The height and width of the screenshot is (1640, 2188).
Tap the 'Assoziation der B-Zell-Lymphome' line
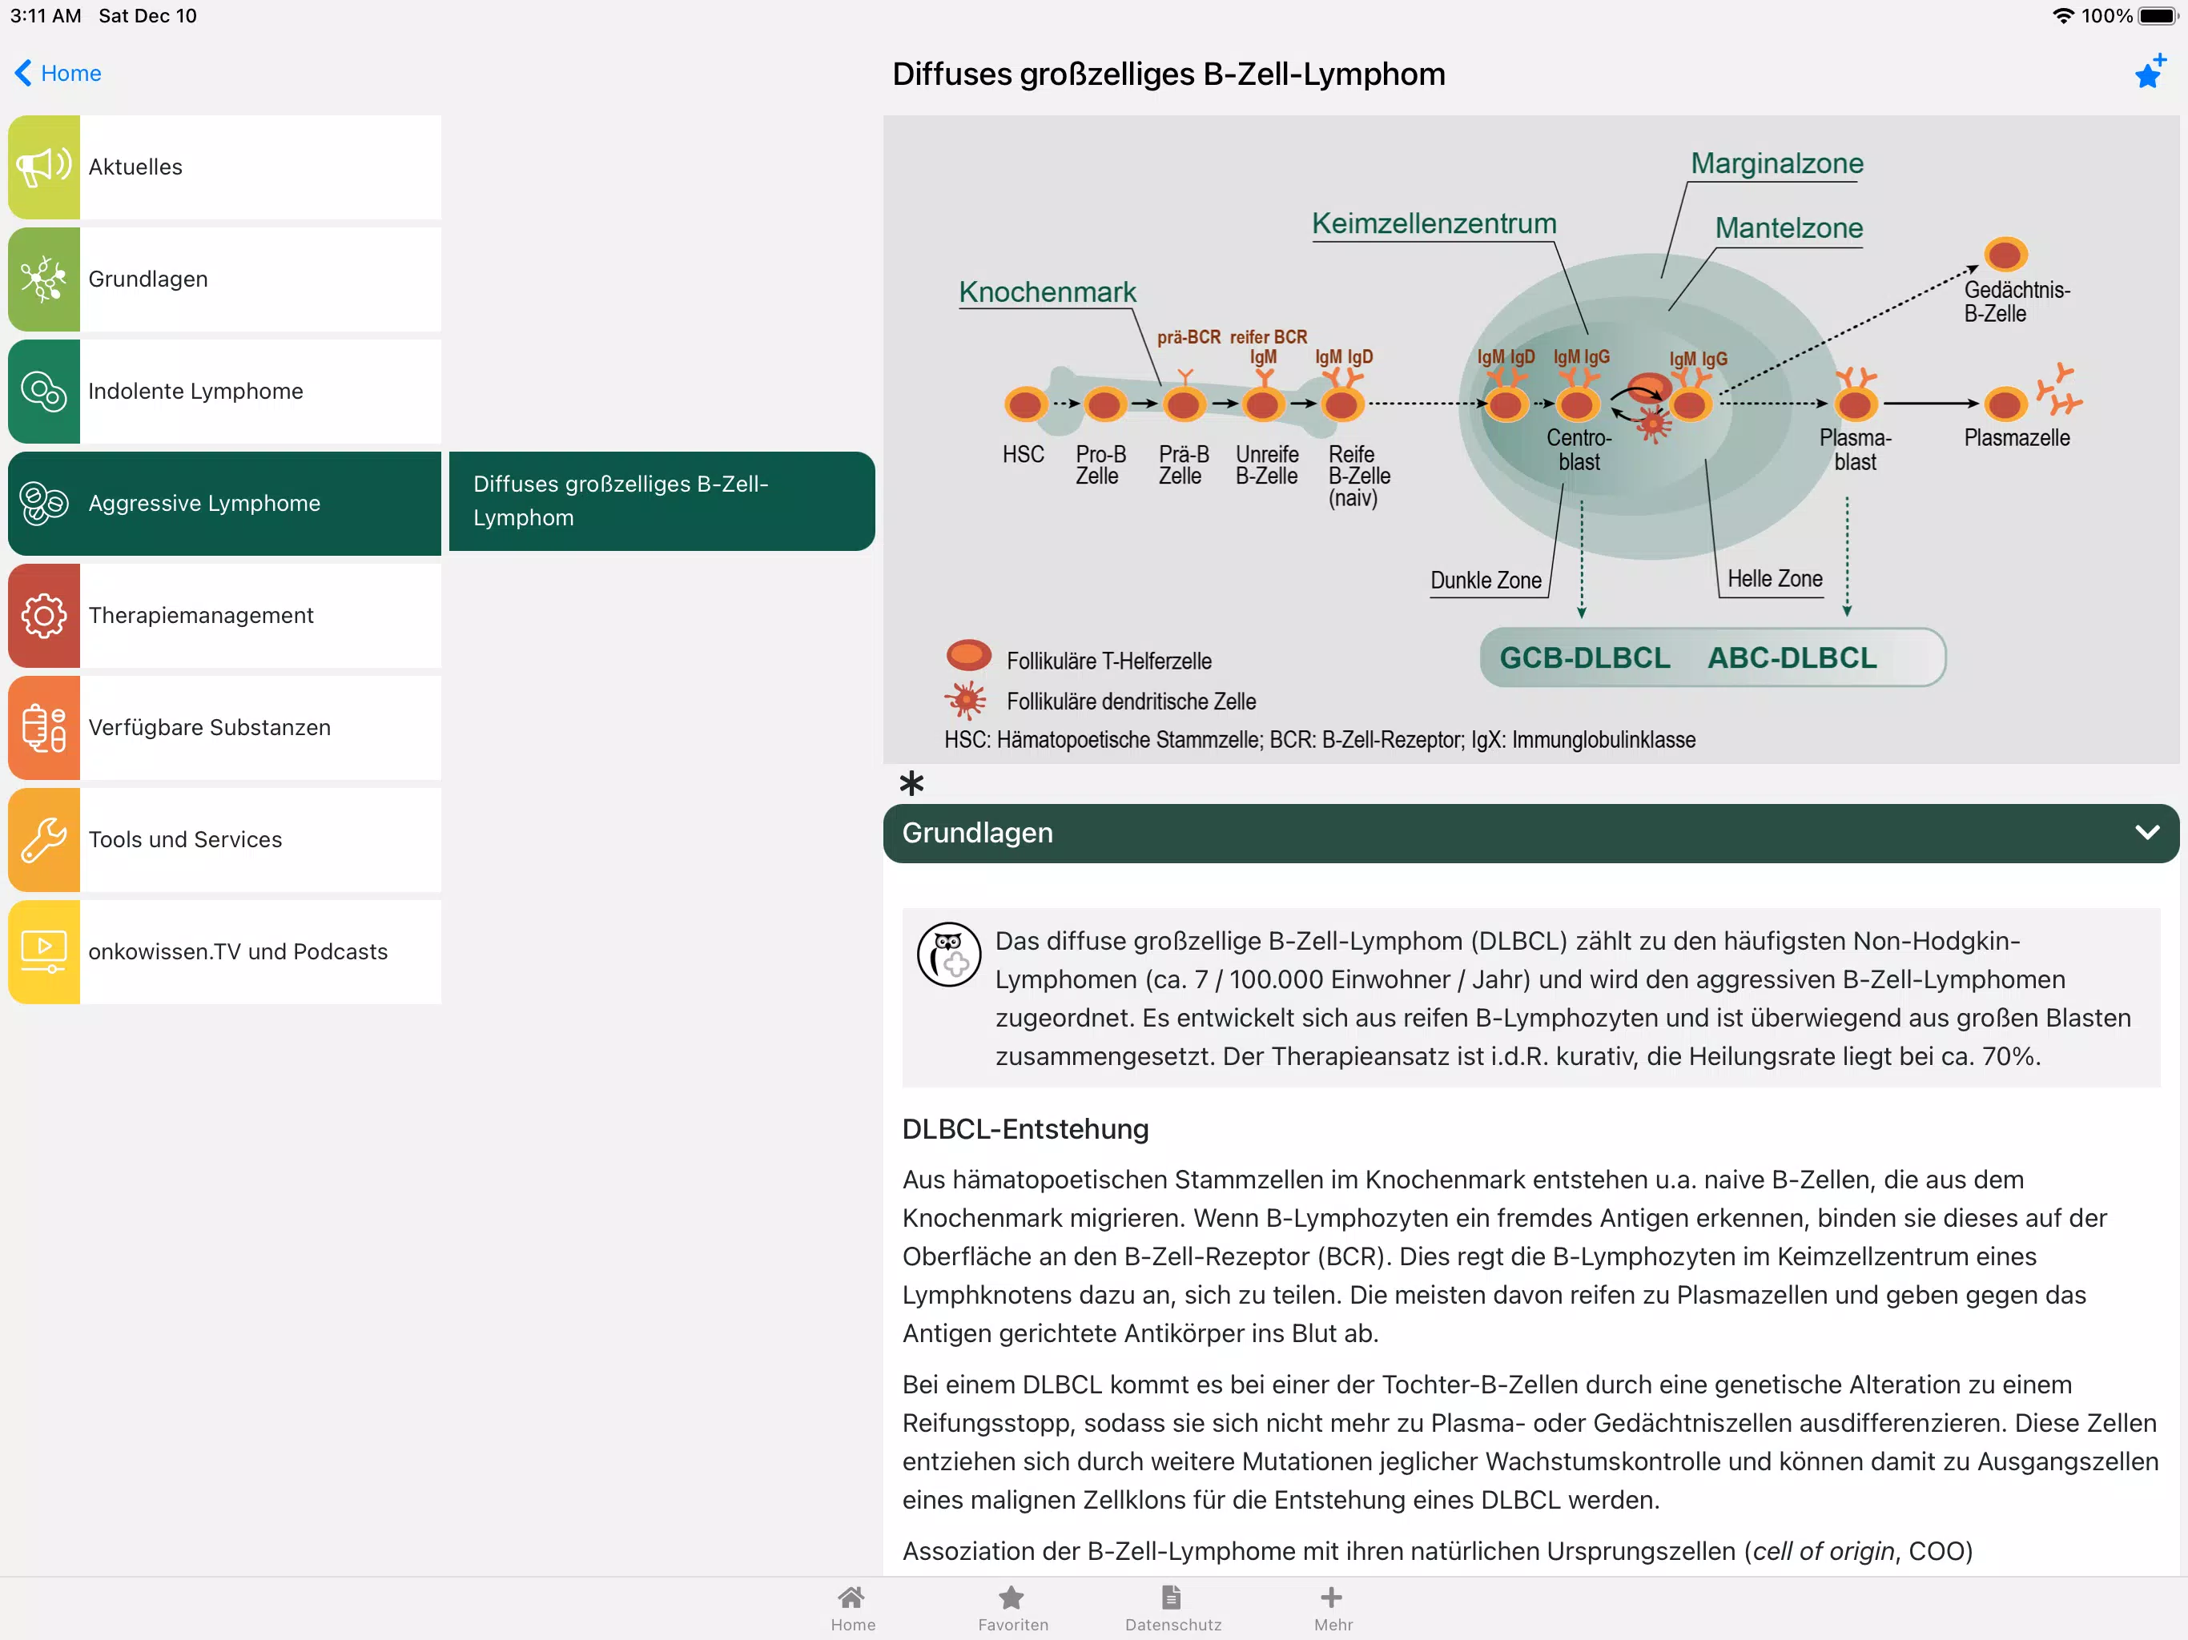1438,1551
